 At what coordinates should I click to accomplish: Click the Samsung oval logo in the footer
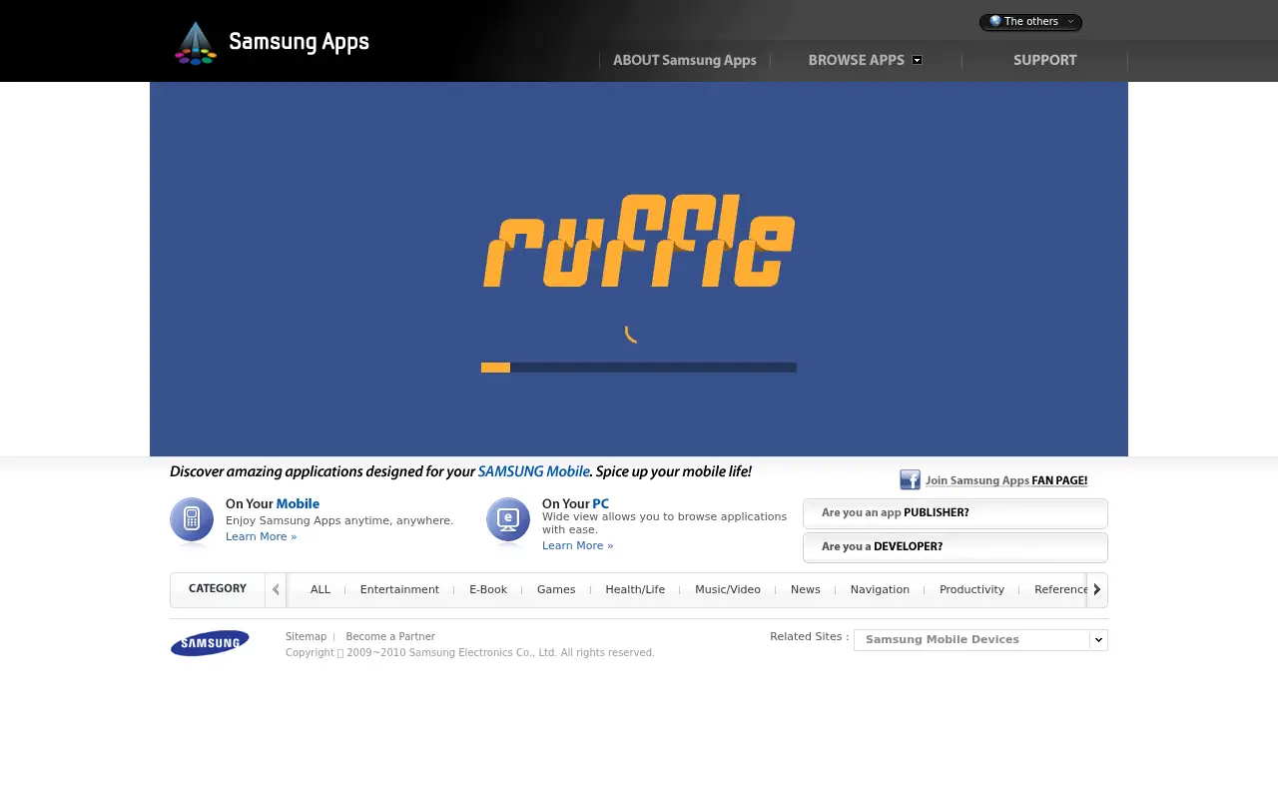[x=210, y=643]
